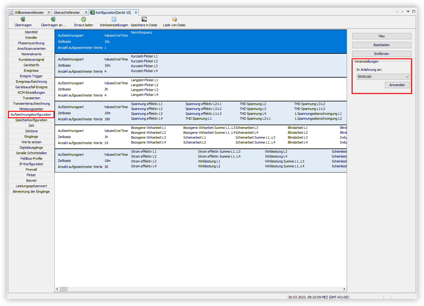The height and width of the screenshot is (306, 424).
Task: Click the Neu button
Action: coord(382,36)
